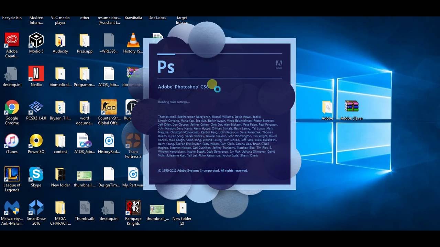This screenshot has width=440, height=247.
Task: Click the 'Reading color settings...' status text
Action: coord(174,102)
